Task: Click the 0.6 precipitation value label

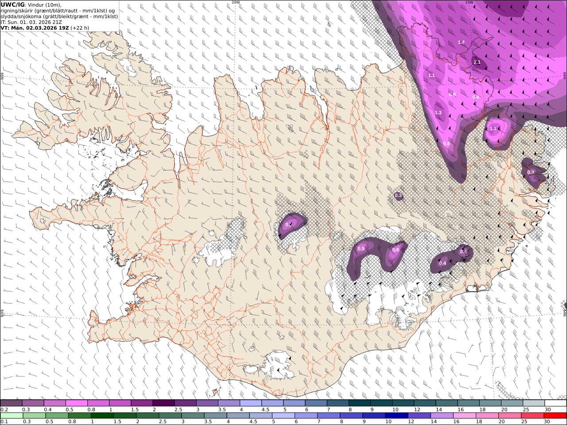Action: point(447,144)
